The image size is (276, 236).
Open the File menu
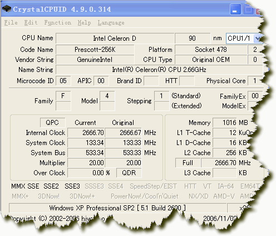click(11, 23)
